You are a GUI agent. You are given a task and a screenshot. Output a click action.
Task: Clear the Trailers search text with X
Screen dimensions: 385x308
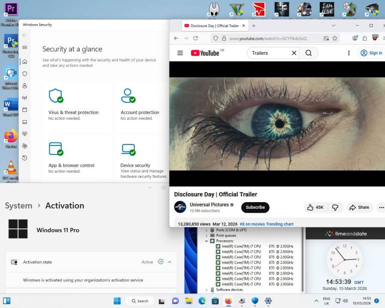click(x=294, y=53)
